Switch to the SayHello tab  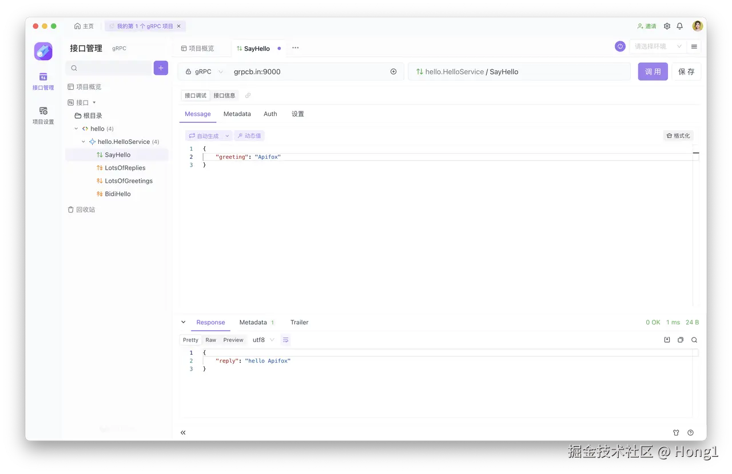point(258,49)
